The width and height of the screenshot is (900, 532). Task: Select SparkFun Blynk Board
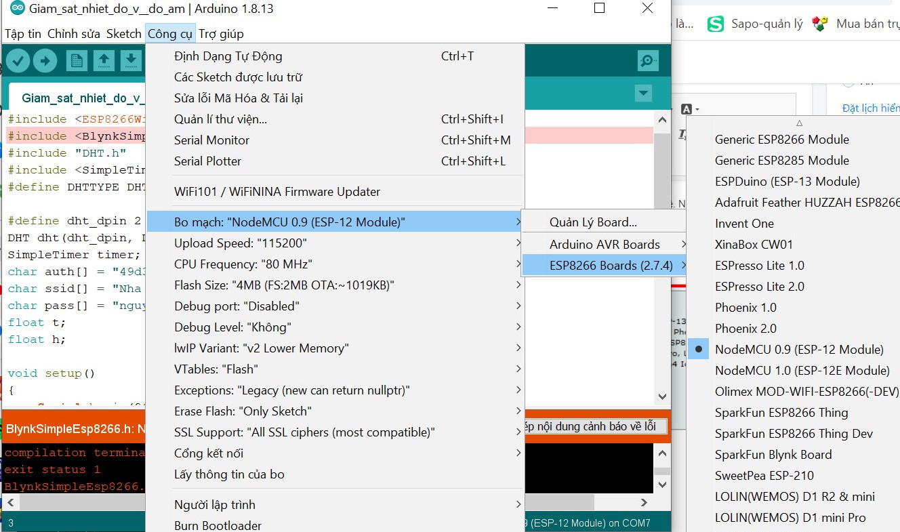tap(793, 455)
